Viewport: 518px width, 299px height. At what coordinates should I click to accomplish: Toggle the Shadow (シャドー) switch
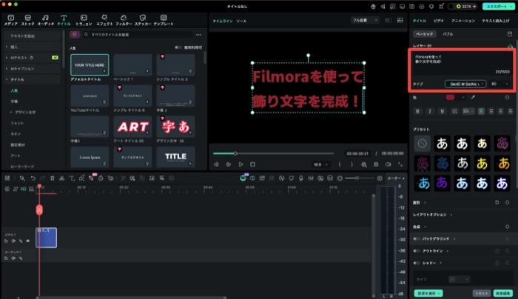417,263
